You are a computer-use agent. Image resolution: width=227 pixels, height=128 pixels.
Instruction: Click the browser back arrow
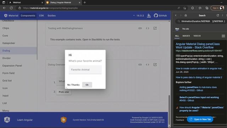(4, 8)
